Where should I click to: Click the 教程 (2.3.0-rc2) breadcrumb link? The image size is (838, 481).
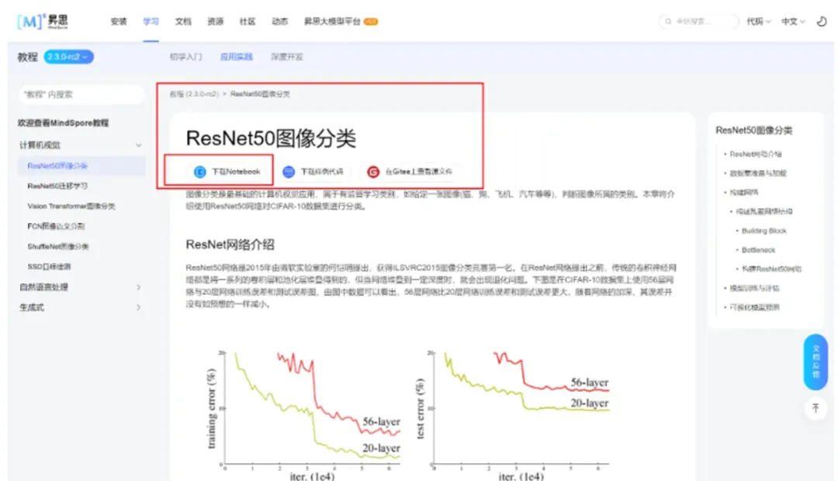[x=194, y=94]
